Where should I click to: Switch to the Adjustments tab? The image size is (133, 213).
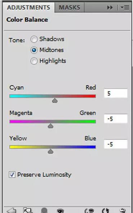(28, 7)
